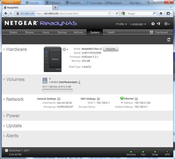Open the tab list dropdown arrow
This screenshot has height=159, width=175.
coord(171,7)
